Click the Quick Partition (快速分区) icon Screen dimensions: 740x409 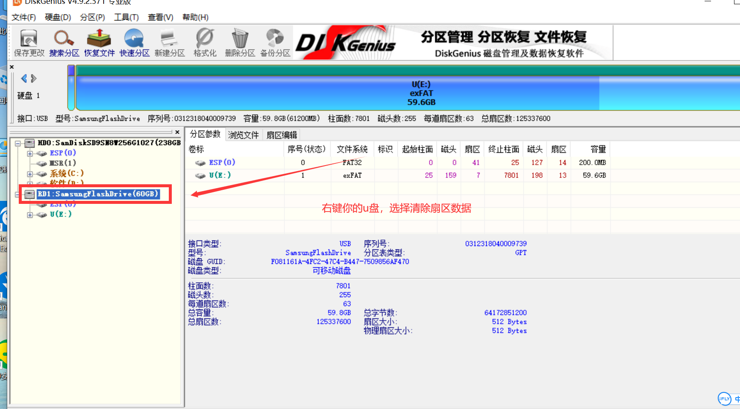pyautogui.click(x=134, y=43)
